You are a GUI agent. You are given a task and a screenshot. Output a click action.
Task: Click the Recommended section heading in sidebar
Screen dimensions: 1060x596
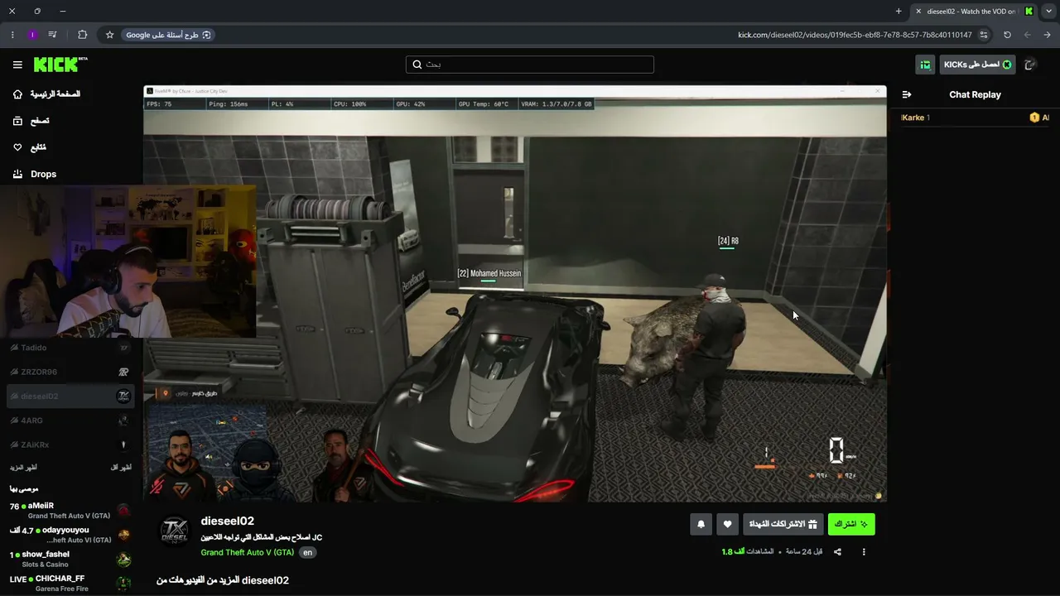24,489
